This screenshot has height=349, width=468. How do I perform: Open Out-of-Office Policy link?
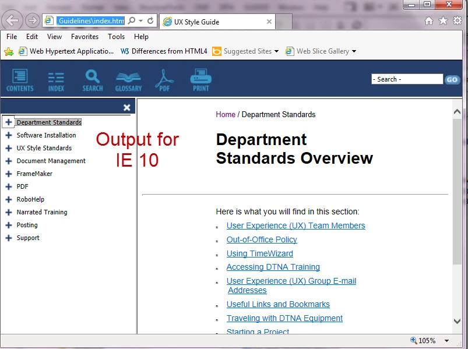point(262,239)
